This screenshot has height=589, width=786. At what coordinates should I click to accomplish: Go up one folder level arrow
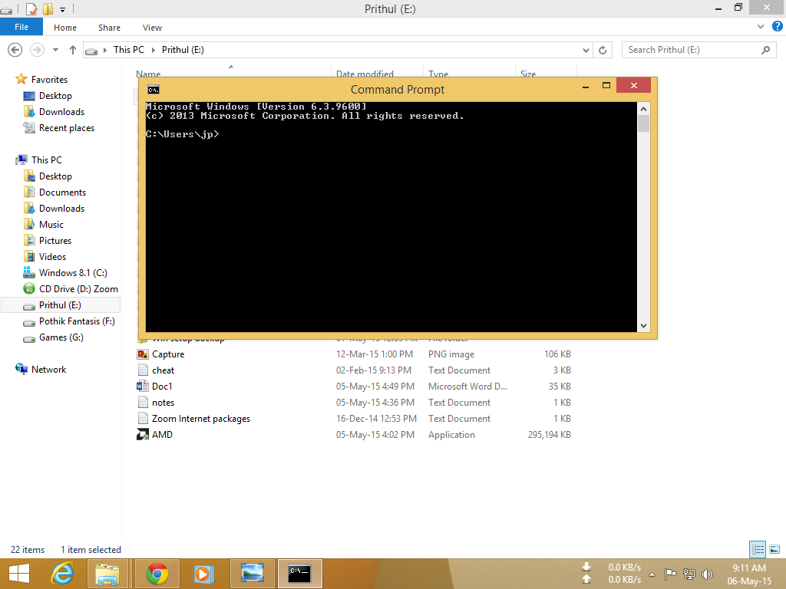[x=73, y=50]
